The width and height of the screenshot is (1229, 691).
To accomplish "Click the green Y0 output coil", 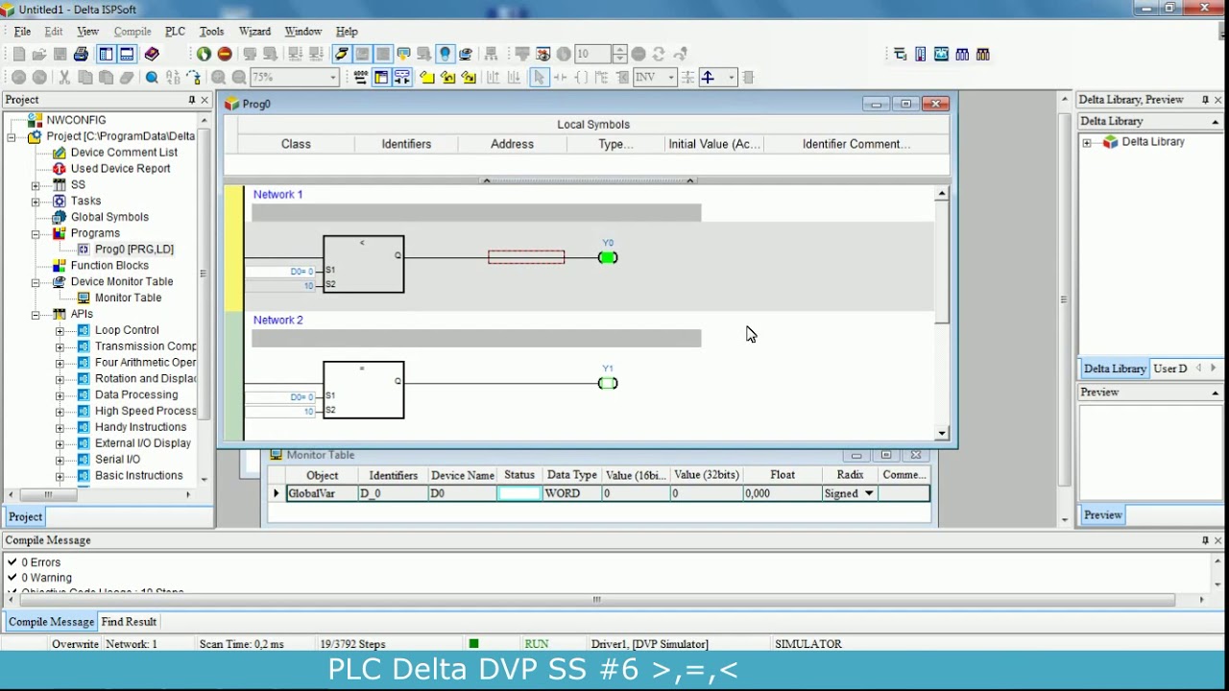I will (x=607, y=257).
